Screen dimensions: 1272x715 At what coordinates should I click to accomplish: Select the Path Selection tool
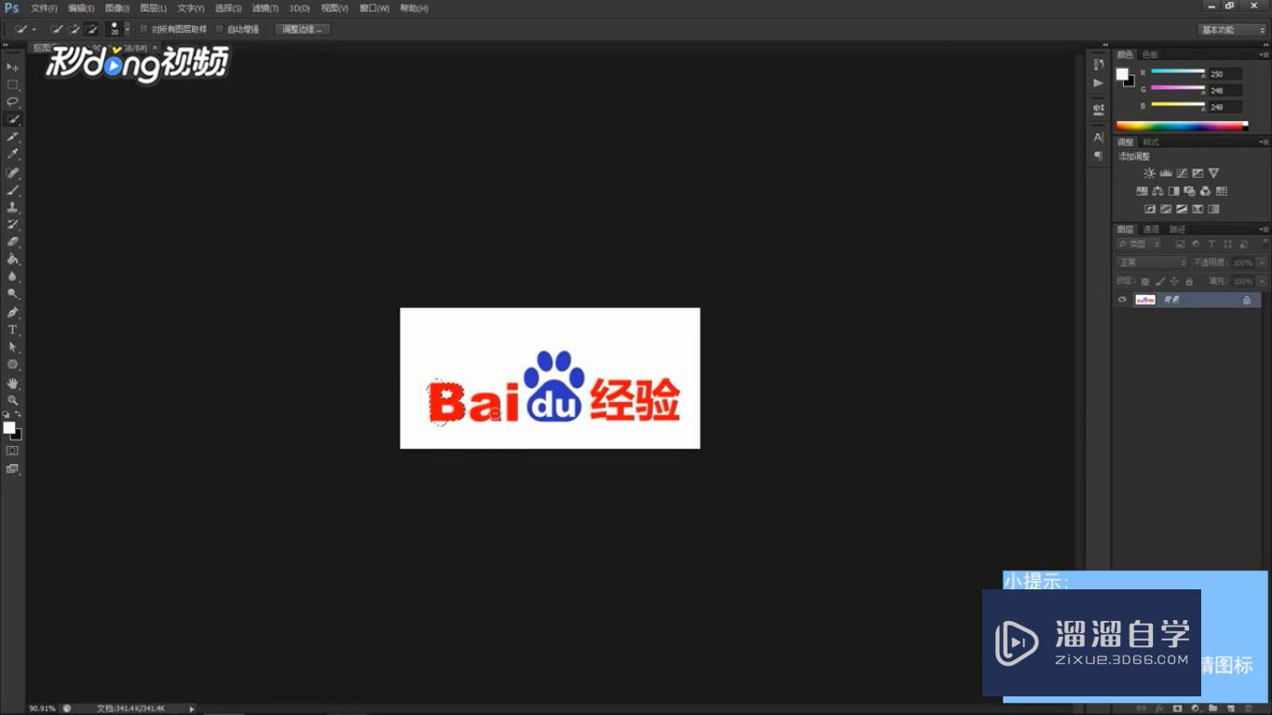pos(13,347)
